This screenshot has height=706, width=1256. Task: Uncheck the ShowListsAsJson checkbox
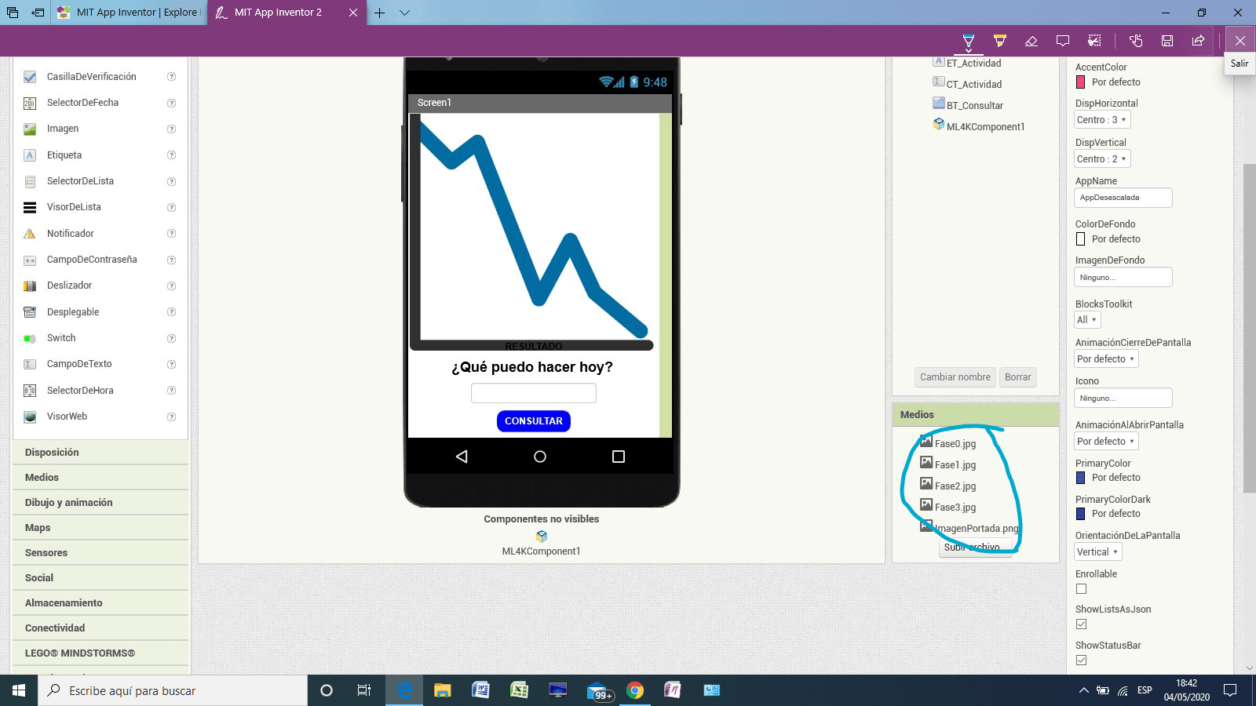pos(1081,624)
